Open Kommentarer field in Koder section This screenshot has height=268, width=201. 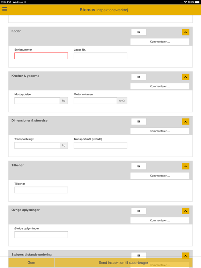(160, 42)
